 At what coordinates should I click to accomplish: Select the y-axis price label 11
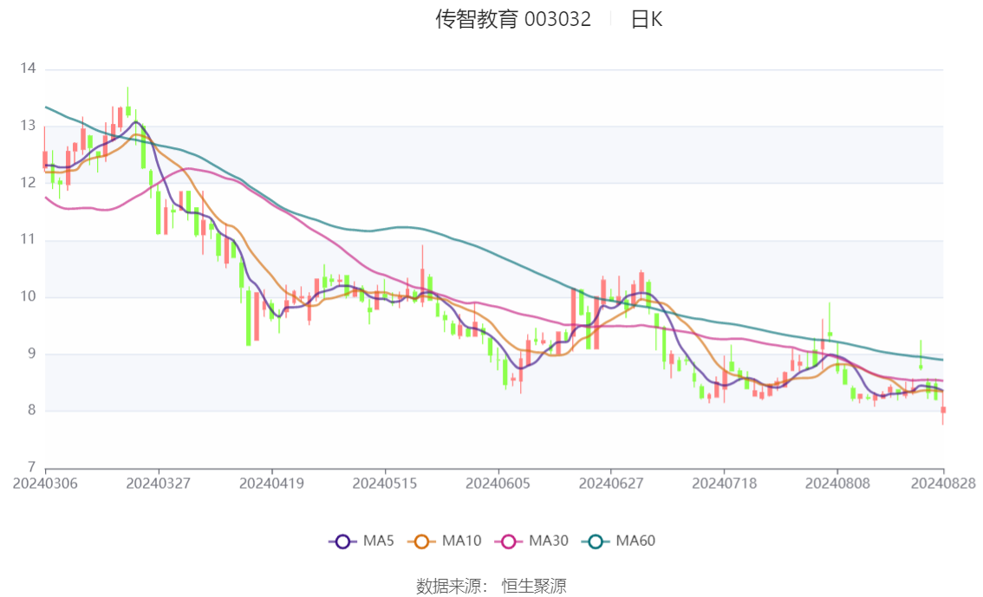click(x=29, y=239)
